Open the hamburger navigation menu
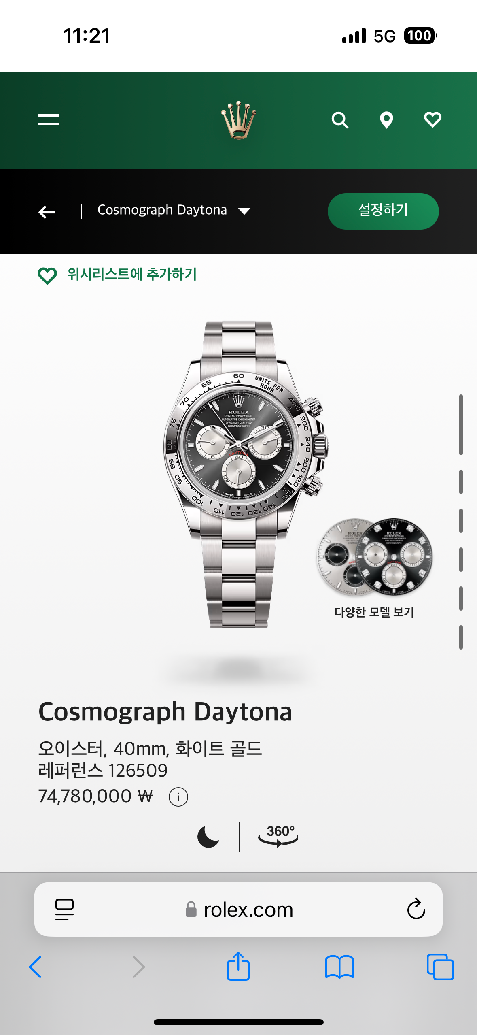The image size is (477, 1035). [x=49, y=119]
